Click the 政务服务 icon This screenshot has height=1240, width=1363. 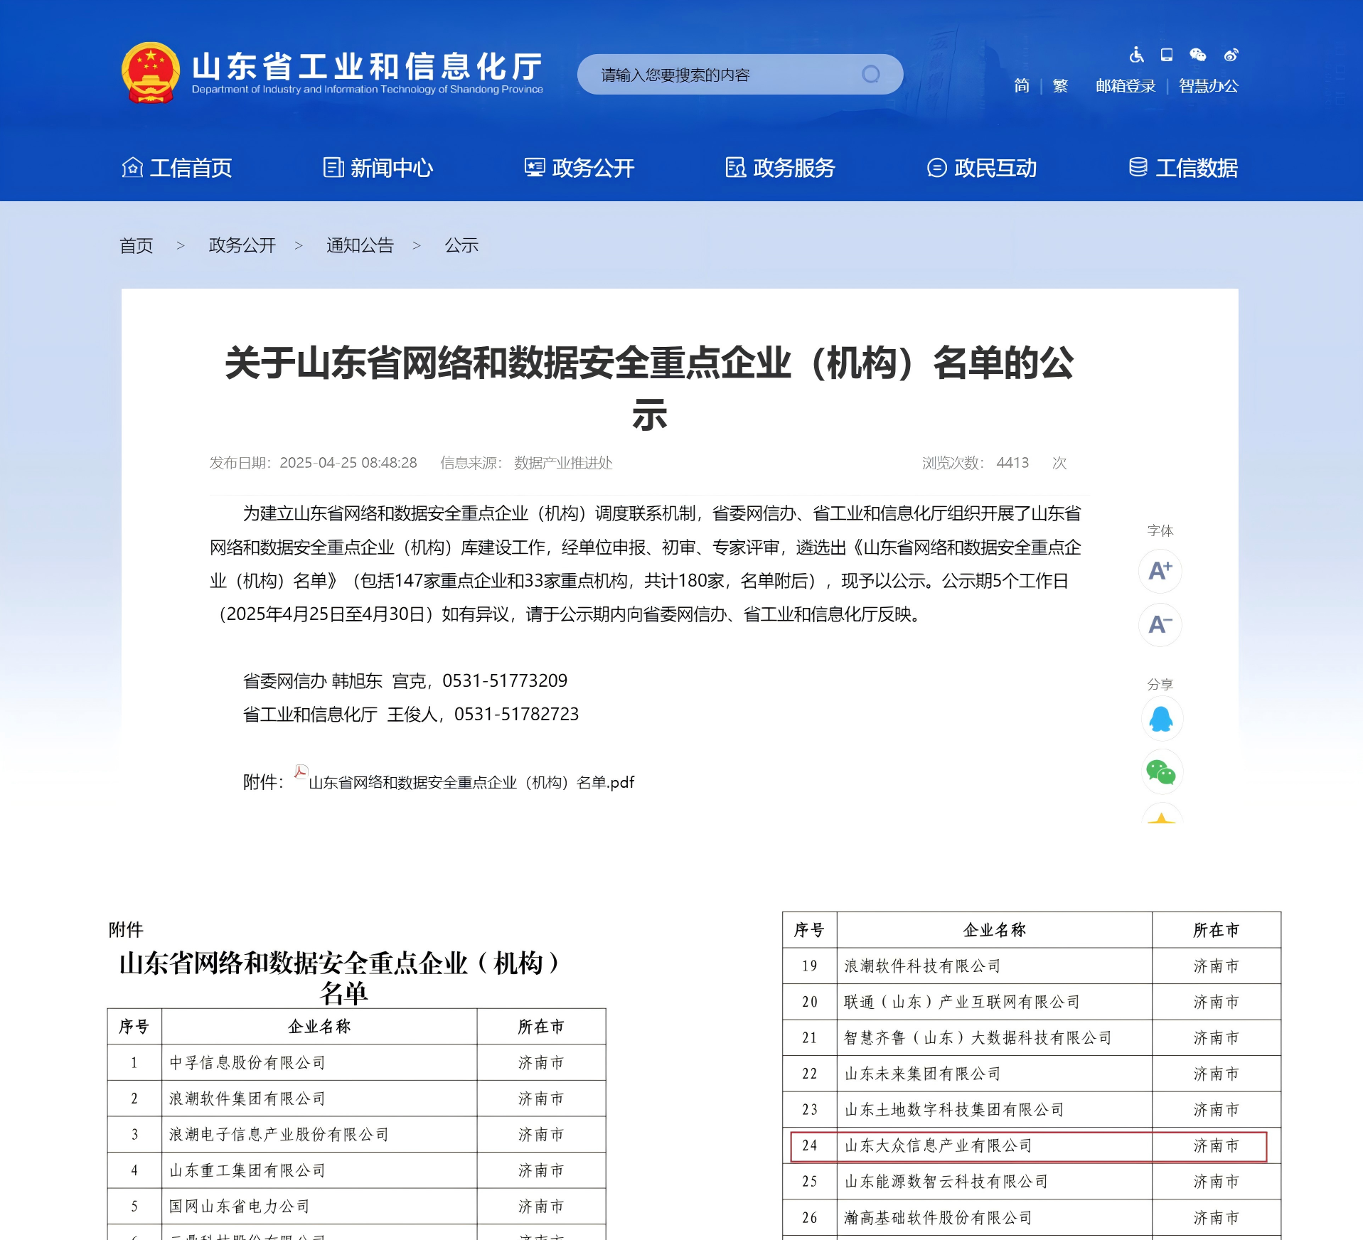click(735, 167)
